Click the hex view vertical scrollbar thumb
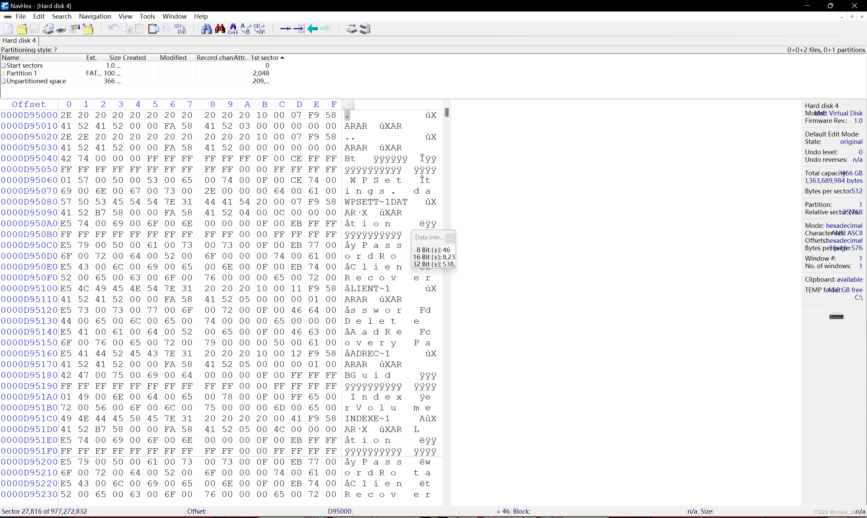 click(447, 112)
